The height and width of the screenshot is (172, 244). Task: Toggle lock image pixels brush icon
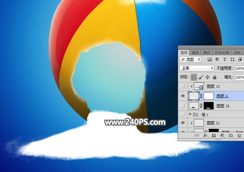pyautogui.click(x=201, y=77)
